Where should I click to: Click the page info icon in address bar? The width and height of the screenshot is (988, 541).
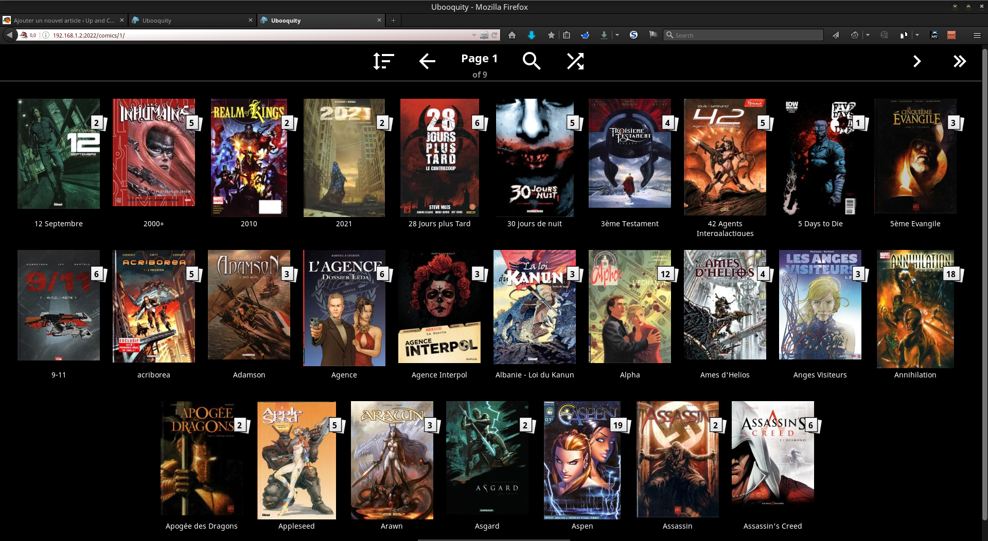pyautogui.click(x=45, y=35)
